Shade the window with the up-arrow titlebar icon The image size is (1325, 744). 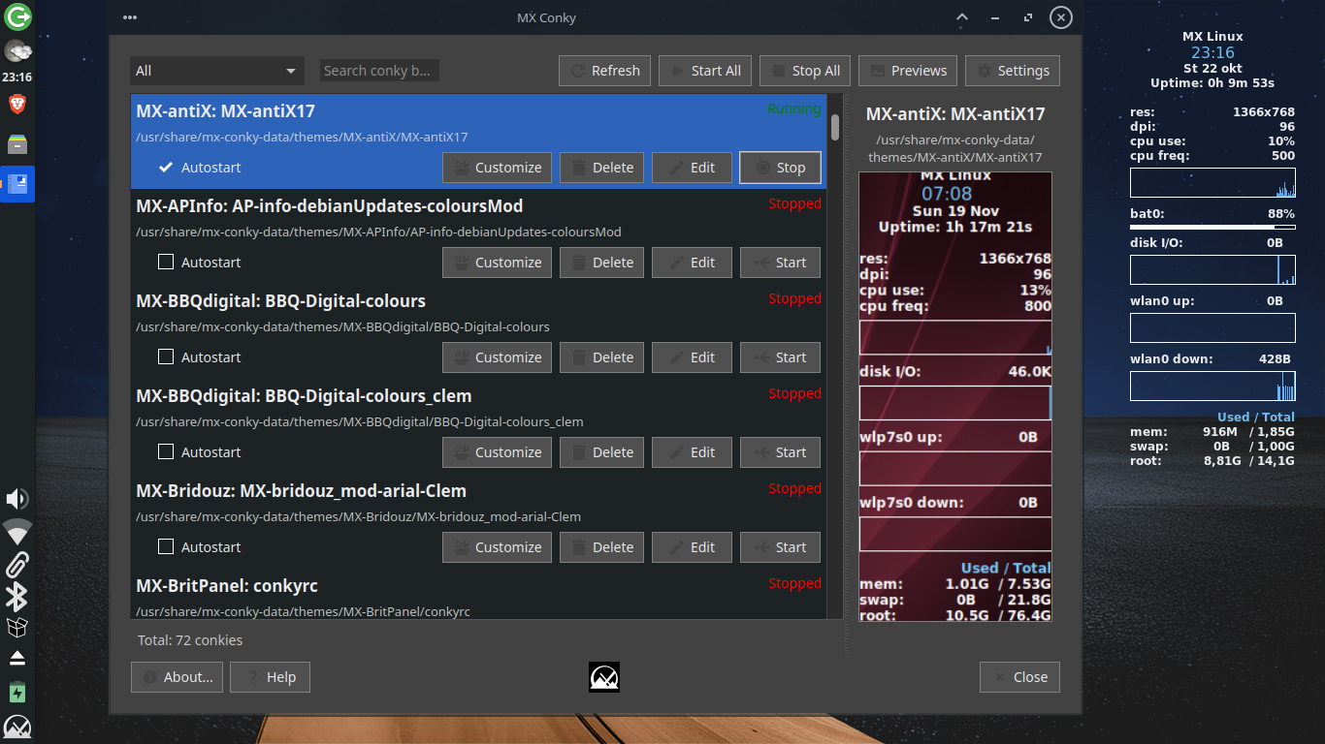[961, 17]
